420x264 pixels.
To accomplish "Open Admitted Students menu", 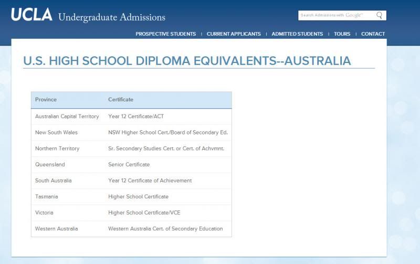I will 297,34.
